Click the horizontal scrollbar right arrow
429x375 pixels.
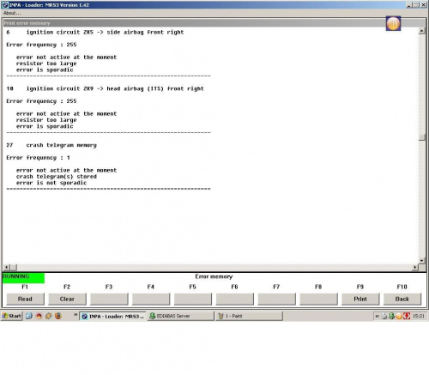[415, 267]
